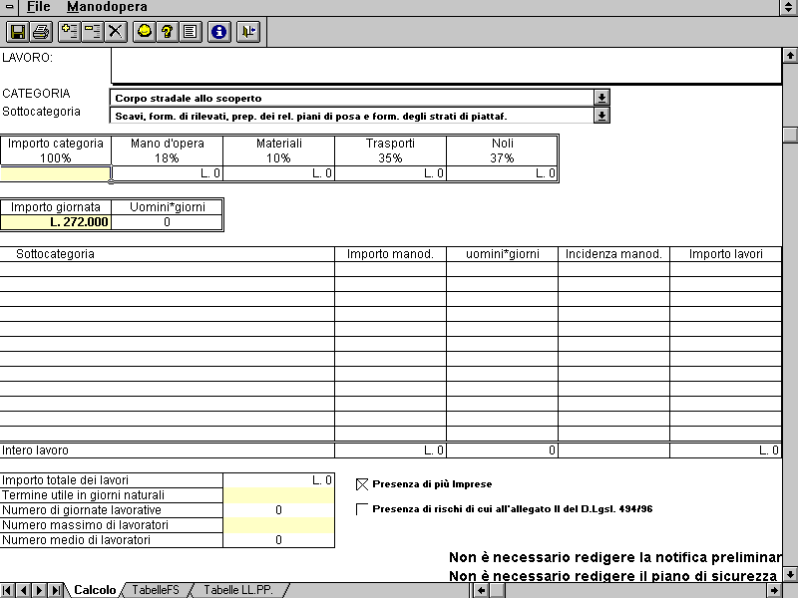Click the X delete toolbar icon

pos(116,32)
